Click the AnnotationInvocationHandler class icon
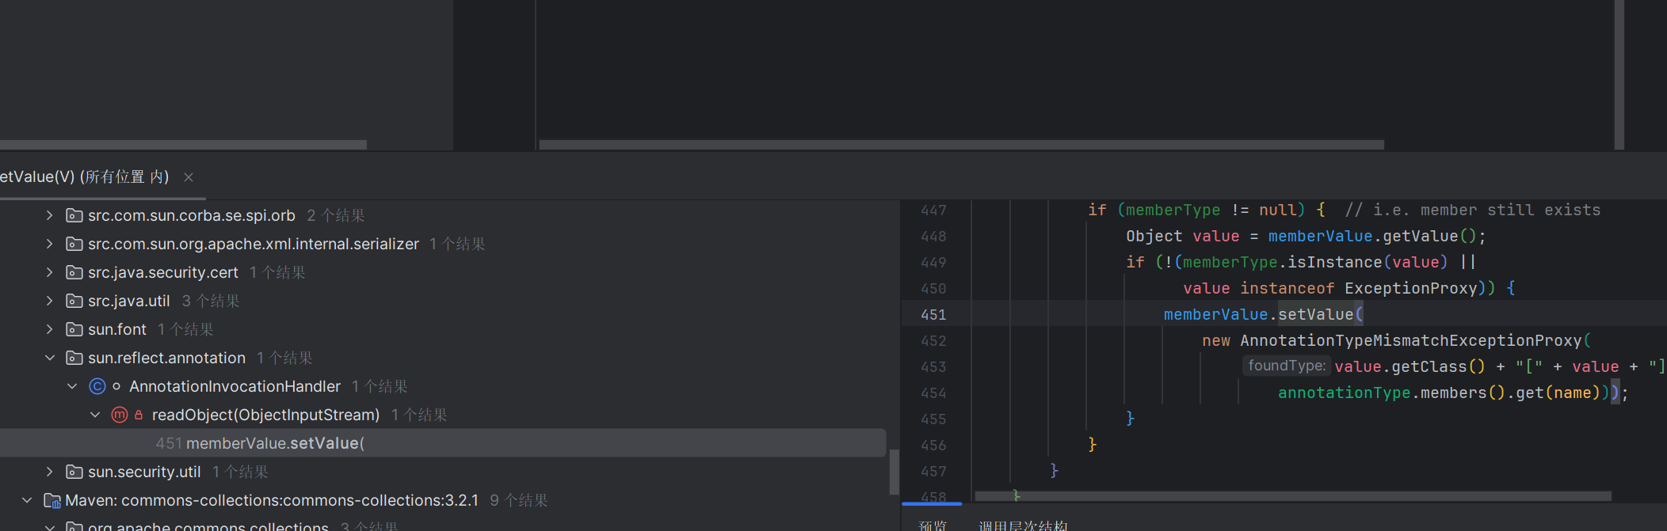Screen dimensions: 1667x531 (97, 386)
